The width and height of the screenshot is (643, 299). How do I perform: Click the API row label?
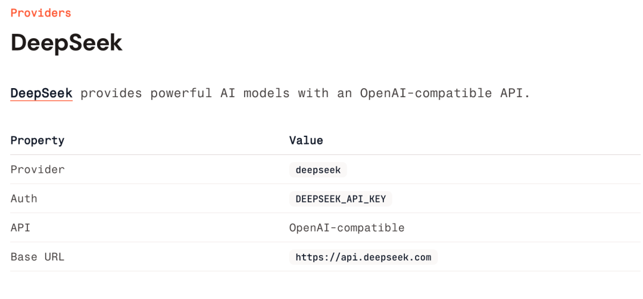point(20,228)
